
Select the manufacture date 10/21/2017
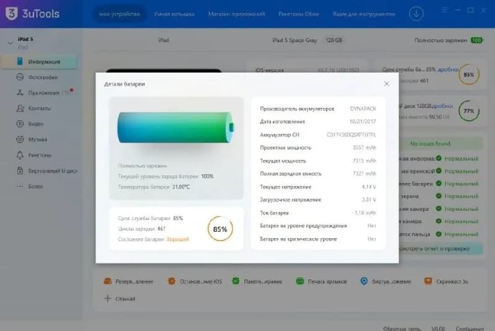coord(363,121)
